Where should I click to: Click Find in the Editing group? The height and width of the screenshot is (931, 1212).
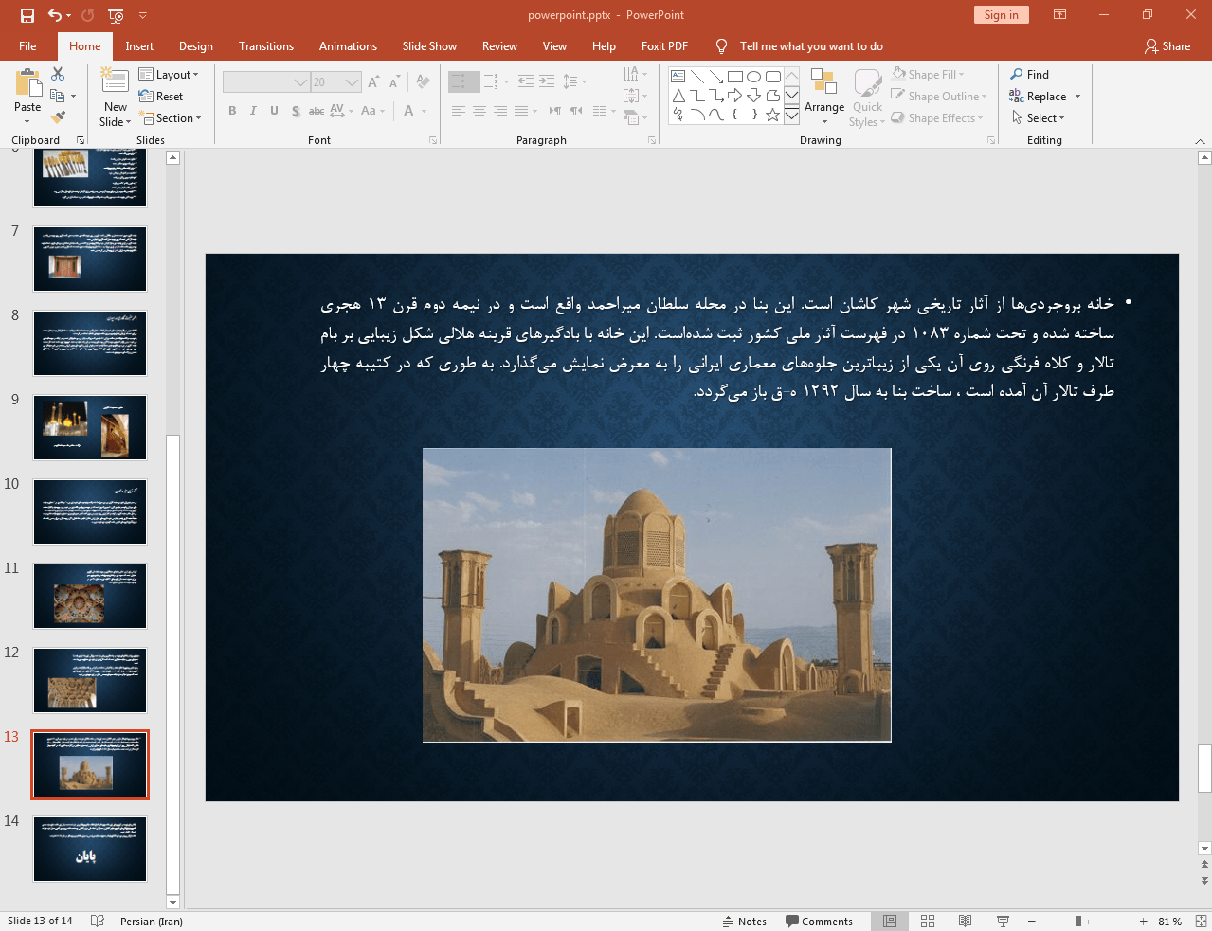[x=1029, y=75]
